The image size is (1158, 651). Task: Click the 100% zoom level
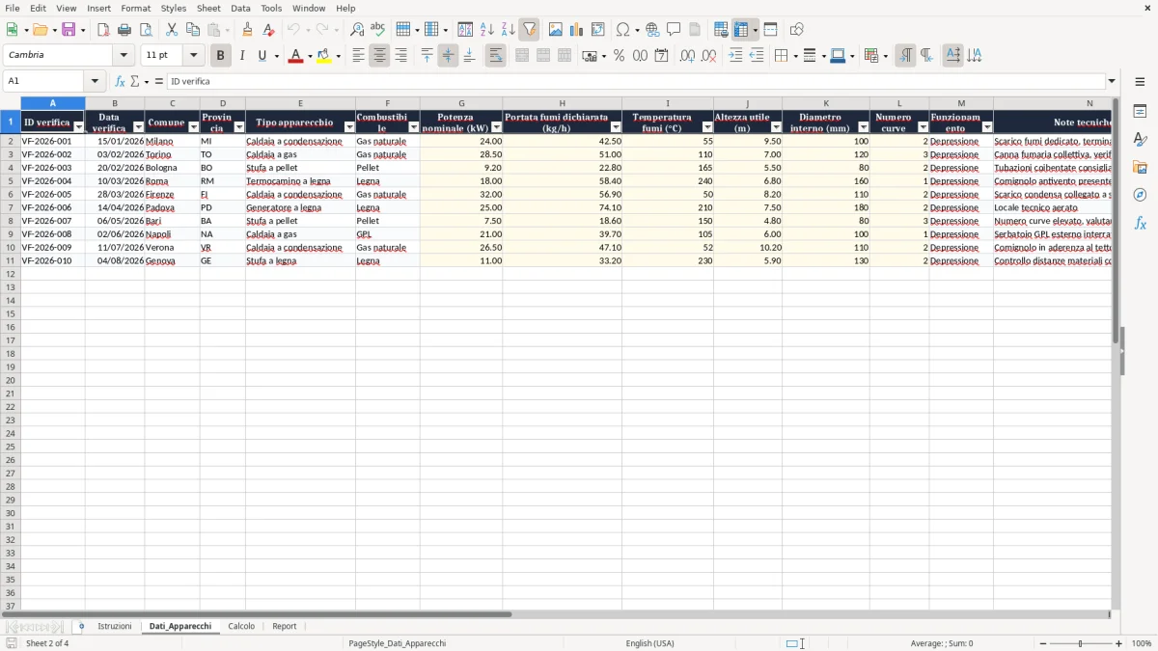(x=1142, y=643)
